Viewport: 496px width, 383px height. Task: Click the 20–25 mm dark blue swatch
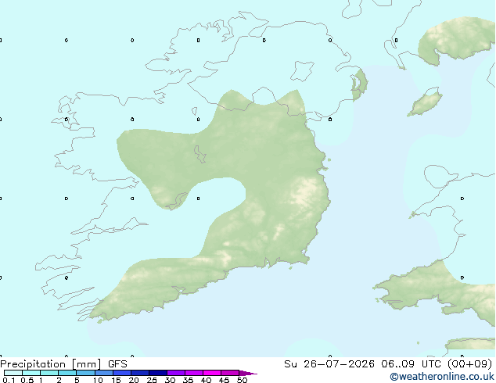tap(139, 373)
